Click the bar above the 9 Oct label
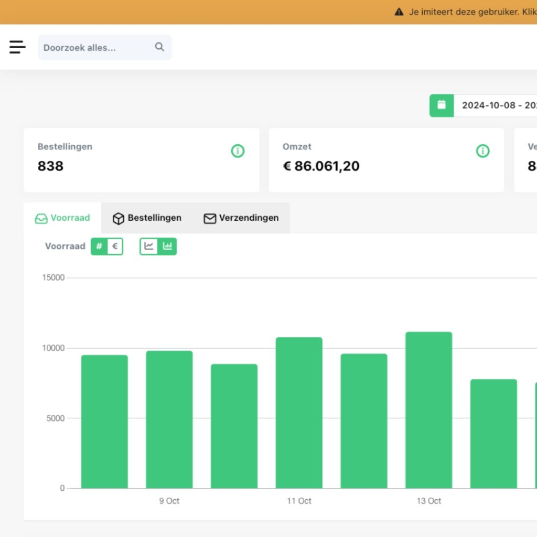537x537 pixels. 169,420
